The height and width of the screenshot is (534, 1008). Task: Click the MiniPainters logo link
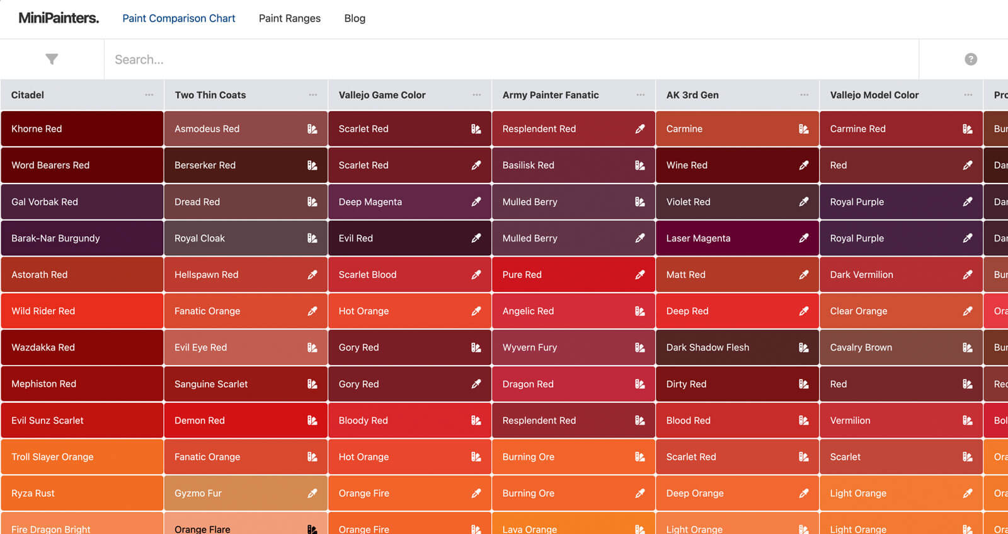coord(59,18)
